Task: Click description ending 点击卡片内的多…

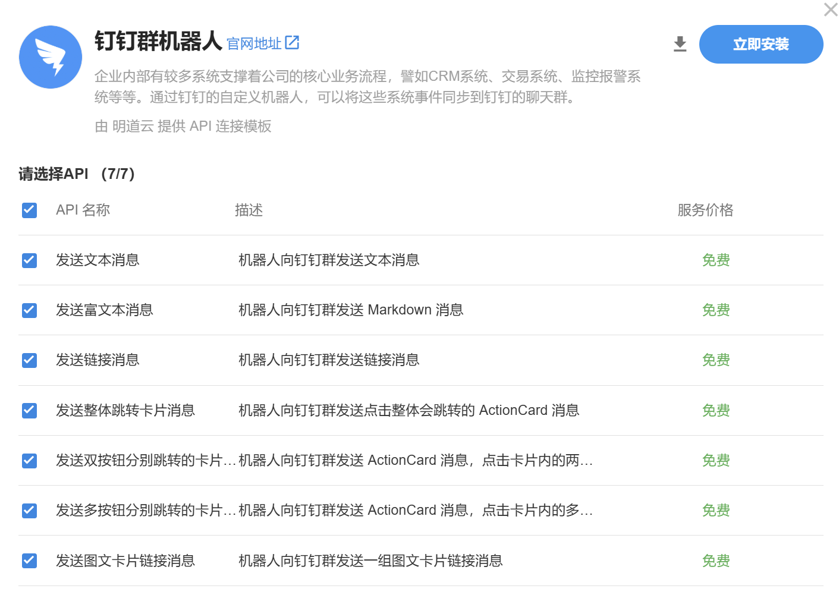Action: coord(416,511)
